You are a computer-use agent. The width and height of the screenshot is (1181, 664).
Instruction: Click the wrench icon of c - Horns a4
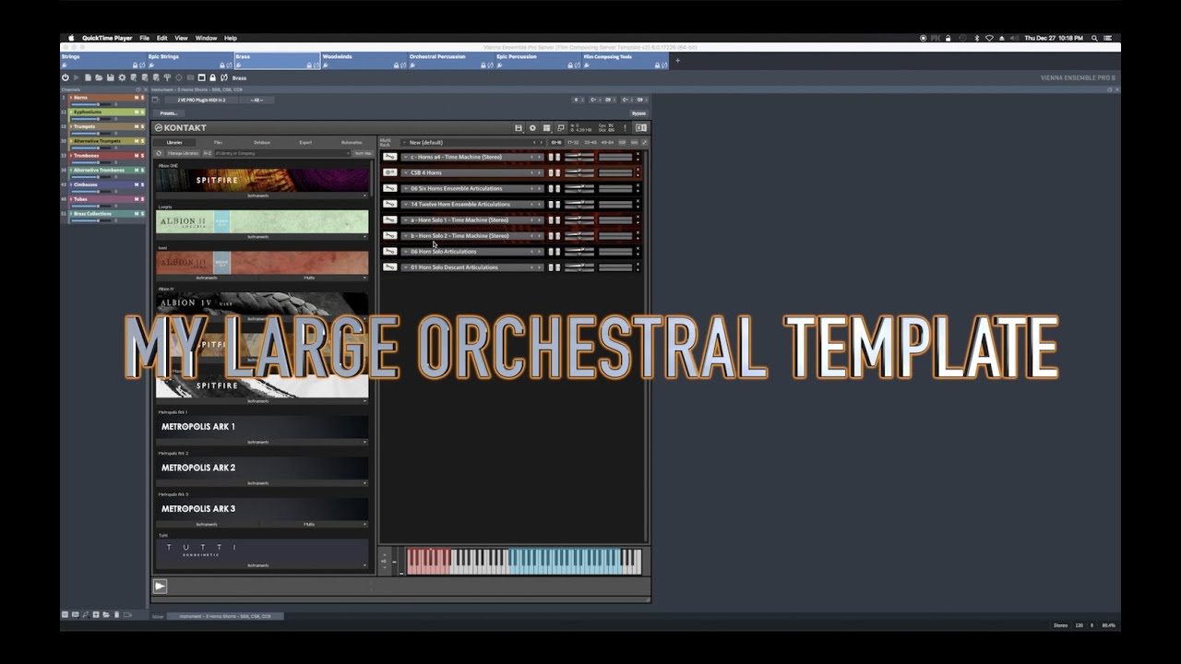coord(390,157)
